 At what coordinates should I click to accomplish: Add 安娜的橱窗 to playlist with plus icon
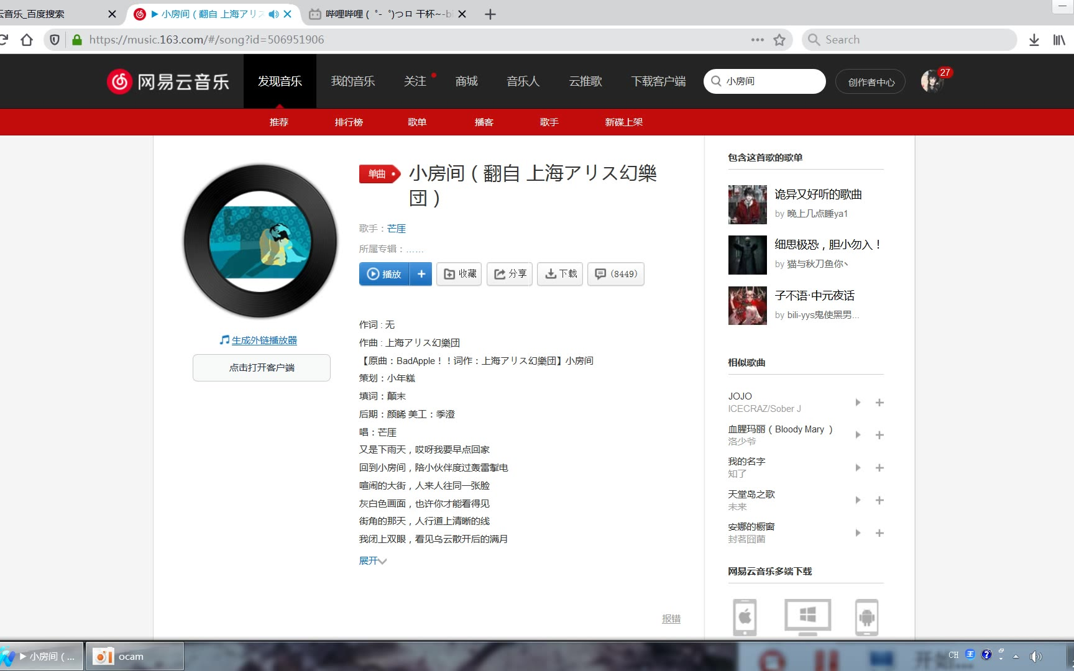pyautogui.click(x=879, y=533)
